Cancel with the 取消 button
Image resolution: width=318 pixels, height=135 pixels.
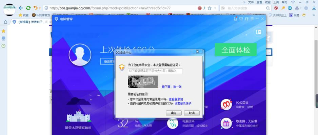click(192, 113)
